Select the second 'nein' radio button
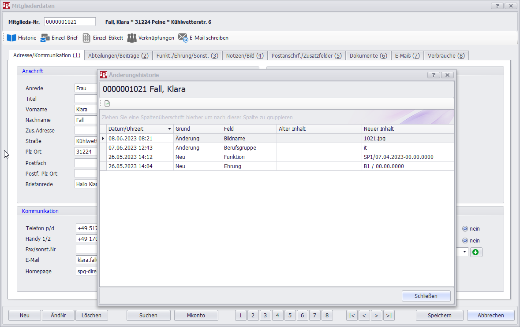This screenshot has height=327, width=520. click(x=465, y=241)
